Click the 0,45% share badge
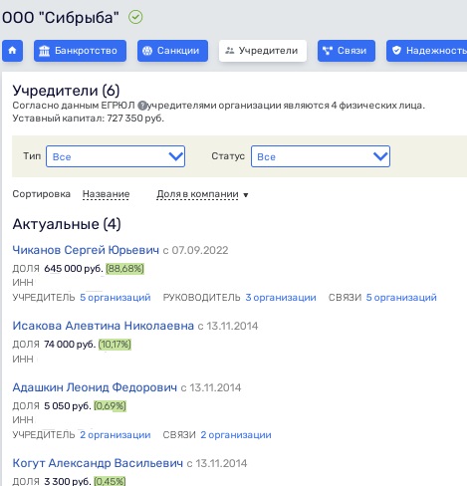Viewport: 467px width, 486px height. coord(110,481)
